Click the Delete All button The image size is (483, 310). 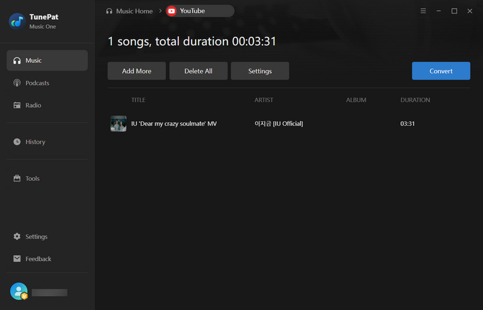tap(199, 71)
